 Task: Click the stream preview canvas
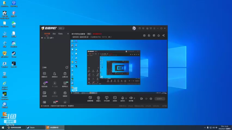119,67
